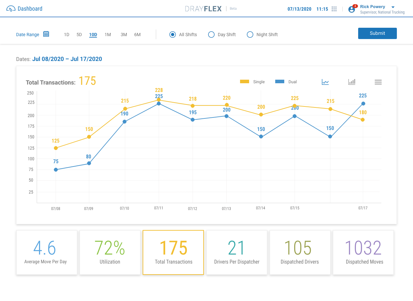Click the Dashboard link text
The height and width of the screenshot is (301, 413).
[30, 9]
